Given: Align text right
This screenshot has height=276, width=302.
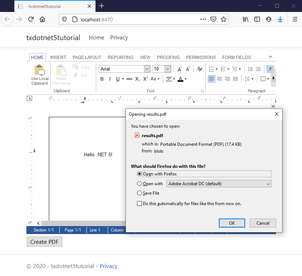Looking at the screenshot, I should coord(227,79).
